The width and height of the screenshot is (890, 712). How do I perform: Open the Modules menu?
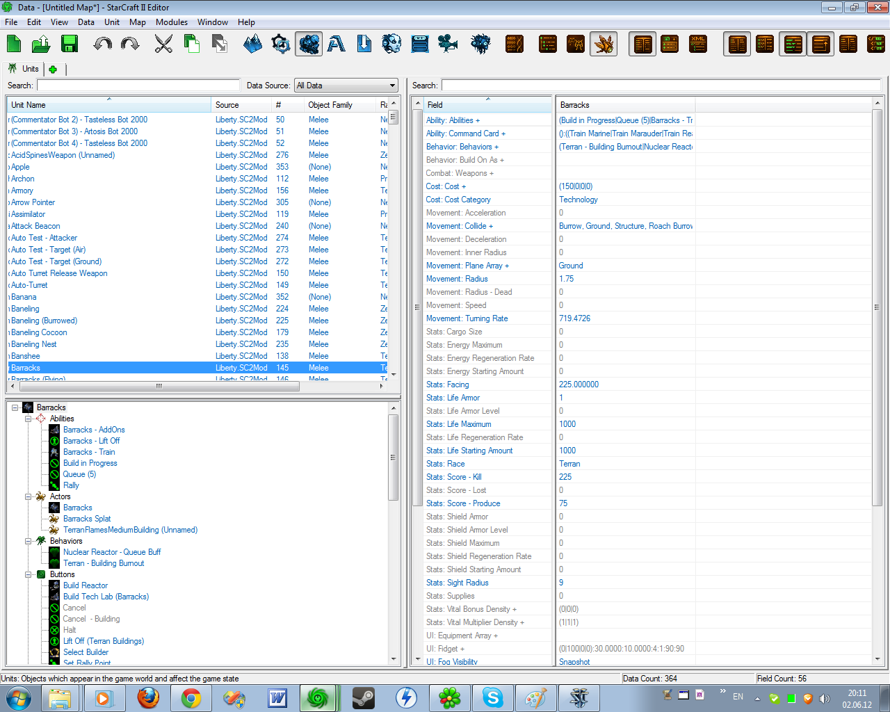tap(172, 22)
